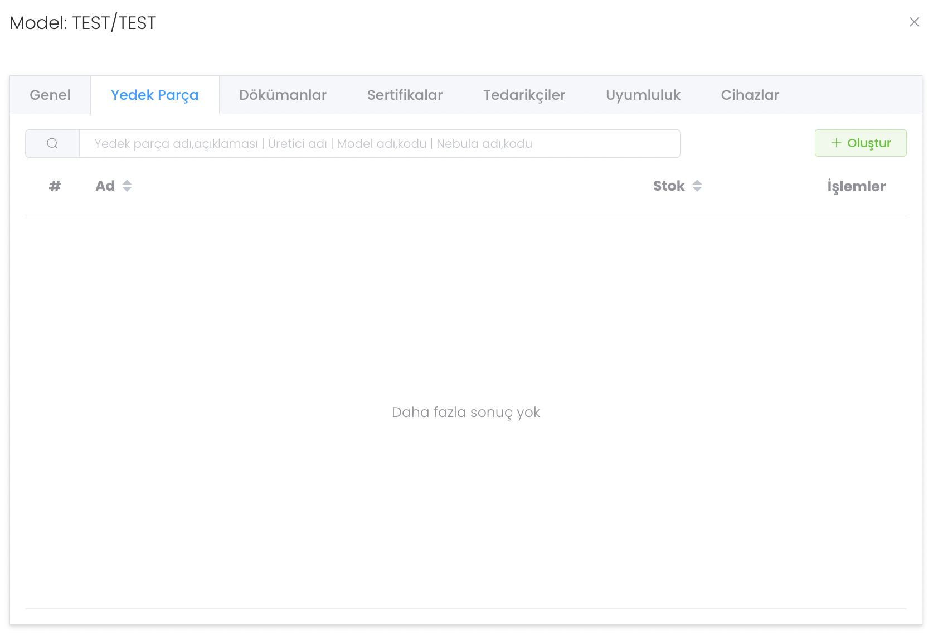This screenshot has height=640, width=933.
Task: Select the Sertifikalar tab
Action: pyautogui.click(x=404, y=95)
